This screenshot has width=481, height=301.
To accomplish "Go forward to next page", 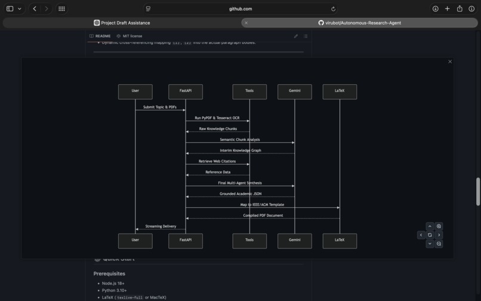I will pyautogui.click(x=47, y=8).
